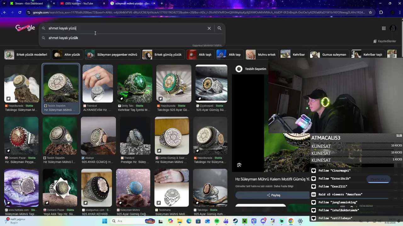This screenshot has height=226, width=403.
Task: Filter by Akik taşı chip
Action: click(x=230, y=55)
